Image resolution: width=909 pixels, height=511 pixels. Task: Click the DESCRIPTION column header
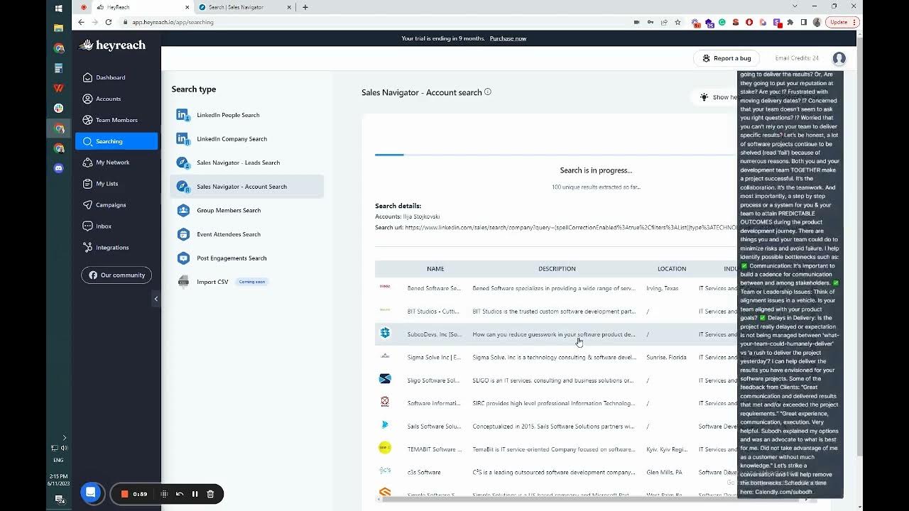557,269
